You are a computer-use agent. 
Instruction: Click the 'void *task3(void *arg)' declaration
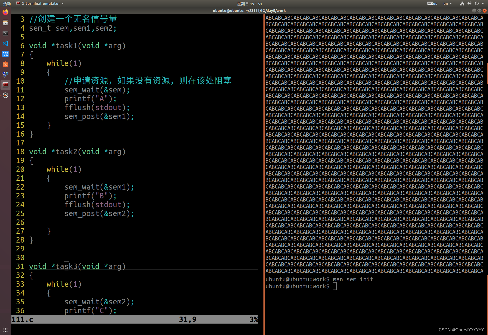pyautogui.click(x=77, y=266)
